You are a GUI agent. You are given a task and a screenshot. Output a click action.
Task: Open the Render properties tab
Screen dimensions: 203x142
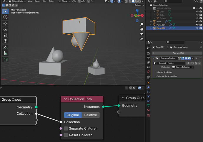tap(148, 53)
